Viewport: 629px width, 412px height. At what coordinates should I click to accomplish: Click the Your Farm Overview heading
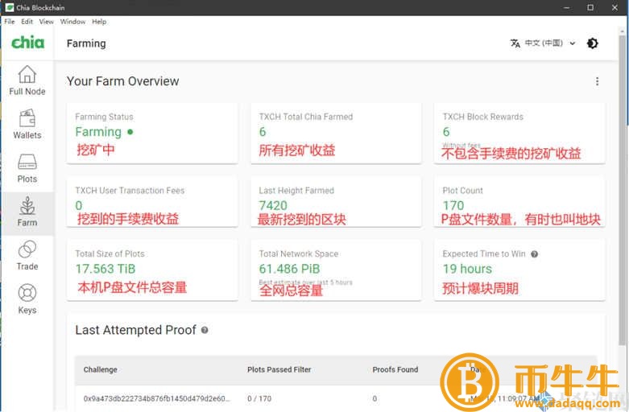pyautogui.click(x=122, y=81)
